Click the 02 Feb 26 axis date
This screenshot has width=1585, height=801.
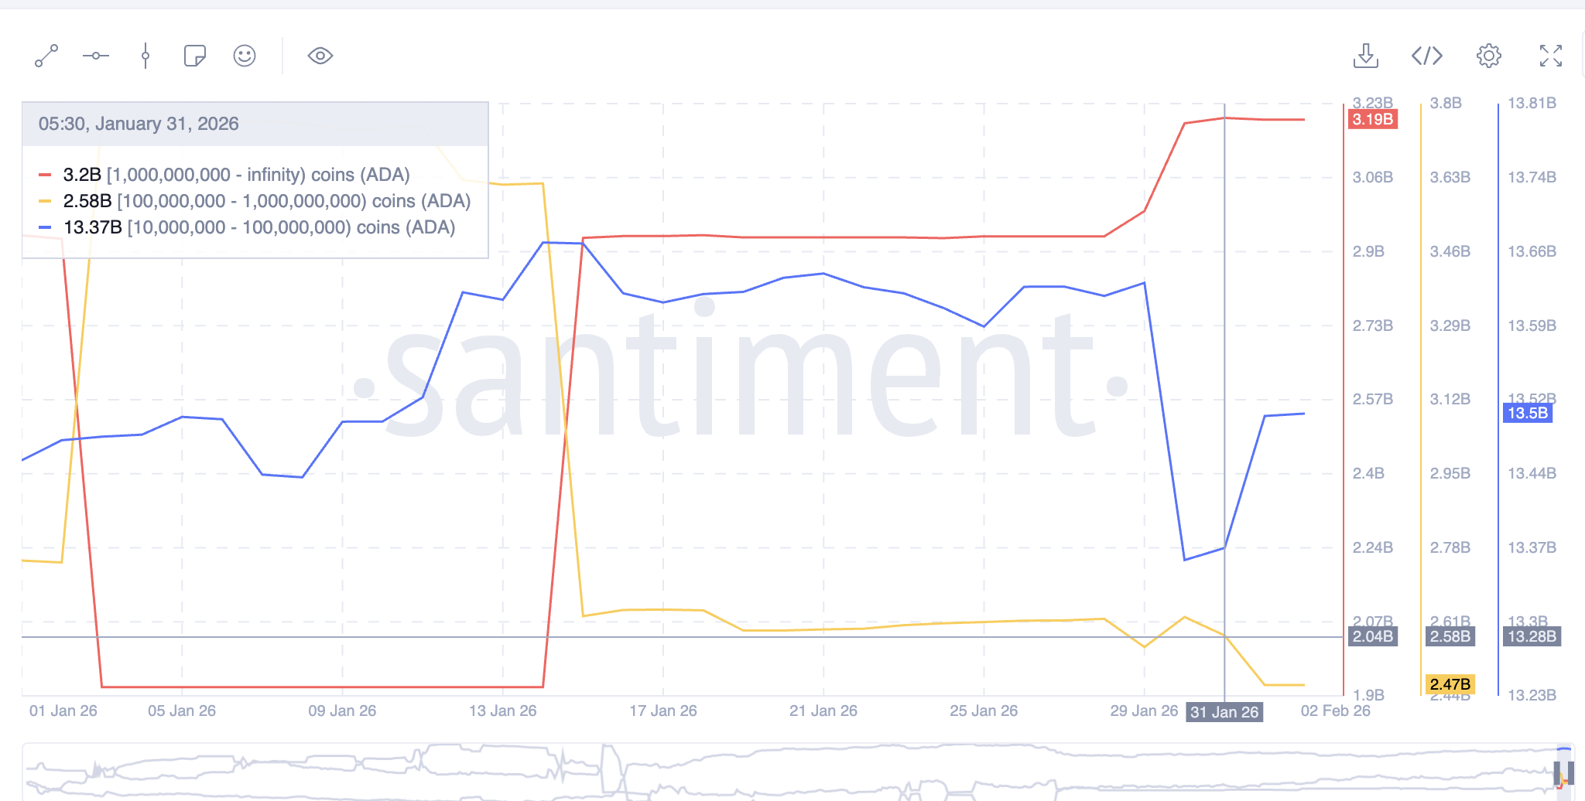[x=1335, y=711]
